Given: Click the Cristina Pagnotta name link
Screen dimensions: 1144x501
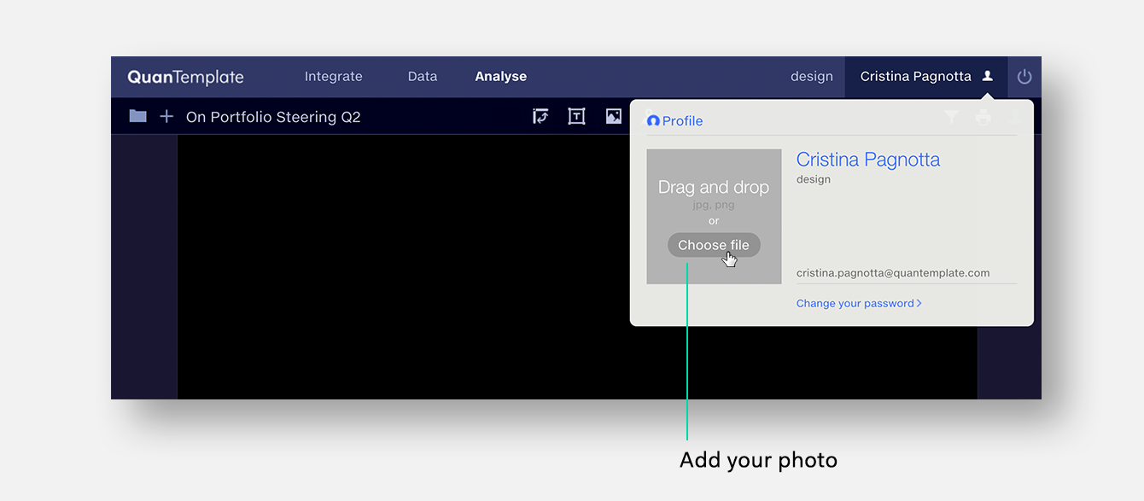Looking at the screenshot, I should click(867, 160).
